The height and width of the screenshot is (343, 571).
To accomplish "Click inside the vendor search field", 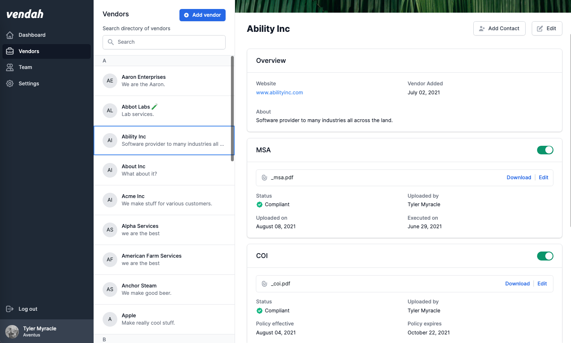I will pos(163,42).
